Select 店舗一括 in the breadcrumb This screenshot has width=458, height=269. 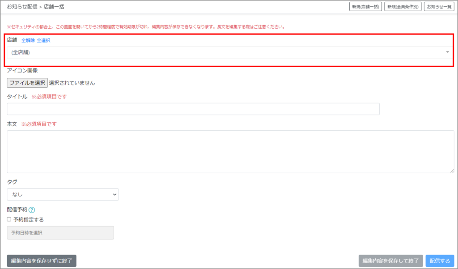click(54, 7)
